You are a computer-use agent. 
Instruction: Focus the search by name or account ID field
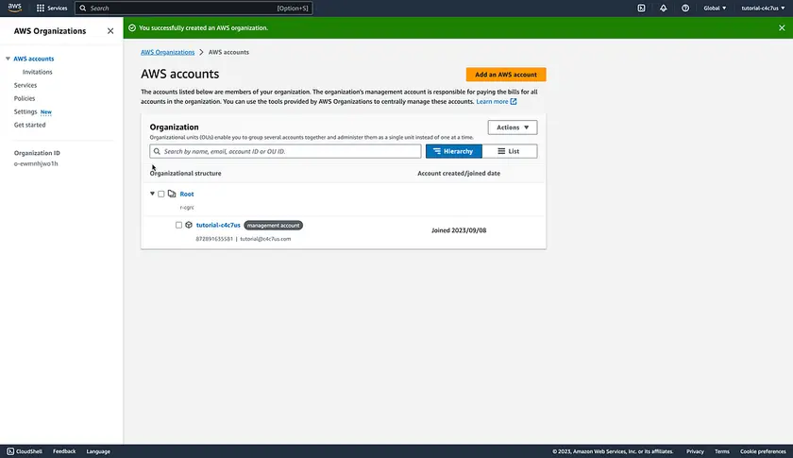(285, 151)
